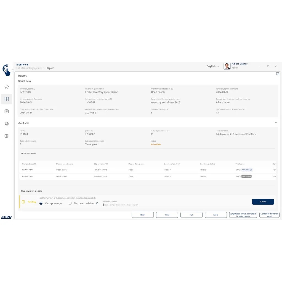Open the grid modules icon in sidebar

tap(7, 99)
